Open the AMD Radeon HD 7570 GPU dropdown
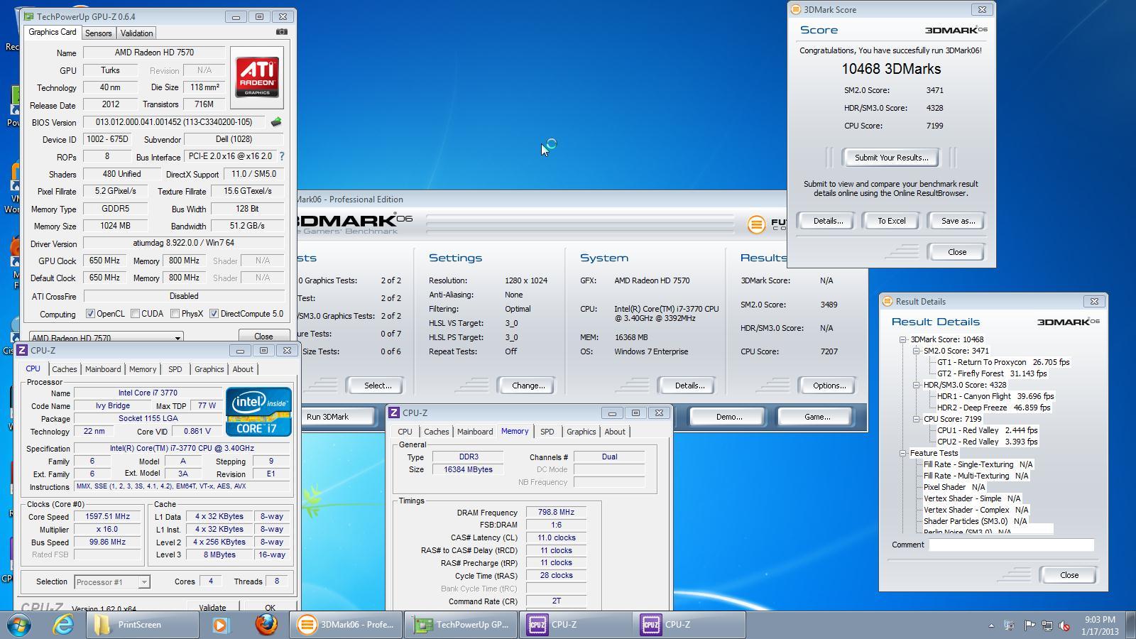Viewport: 1136px width, 639px height. (106, 337)
